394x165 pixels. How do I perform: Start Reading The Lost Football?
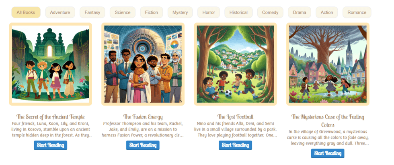point(235,145)
